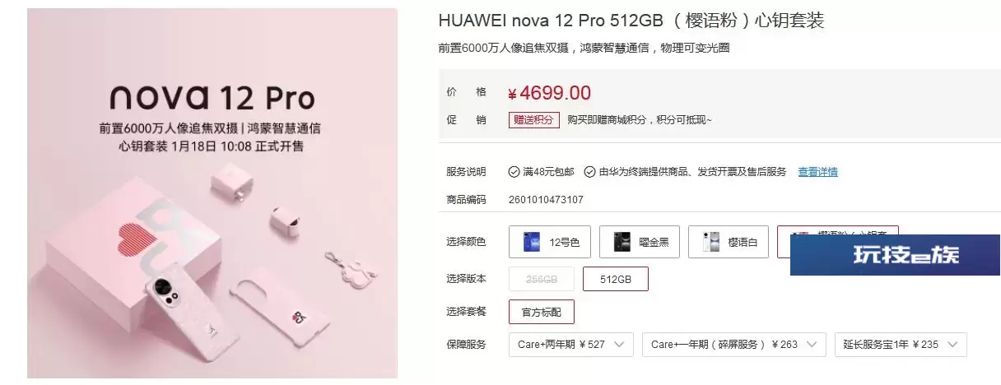The height and width of the screenshot is (385, 1001).
Task: Choose the 官方标配 package option
Action: [x=542, y=312]
